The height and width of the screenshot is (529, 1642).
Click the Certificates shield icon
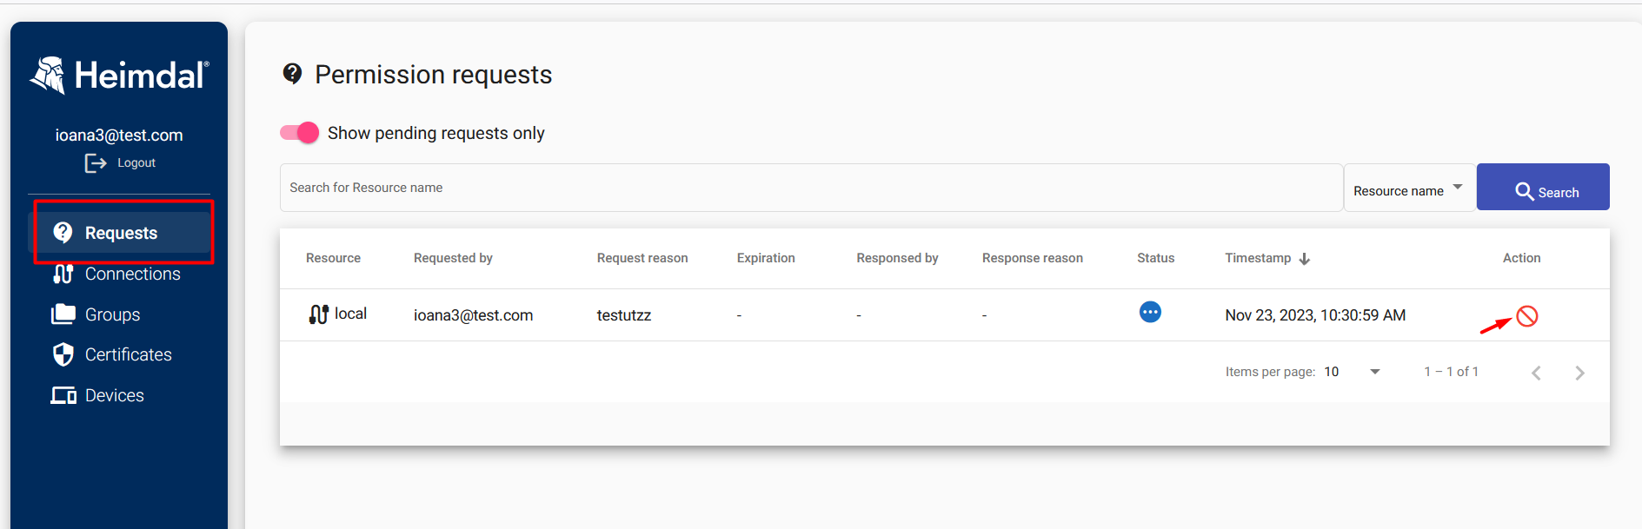click(x=63, y=354)
